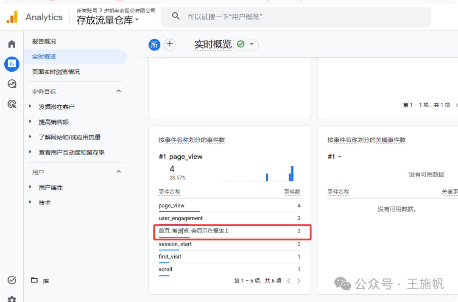Viewport: 458px width, 302px height.
Task: Expand 了解网站和/或应用流量 item
Action: pyautogui.click(x=30, y=137)
